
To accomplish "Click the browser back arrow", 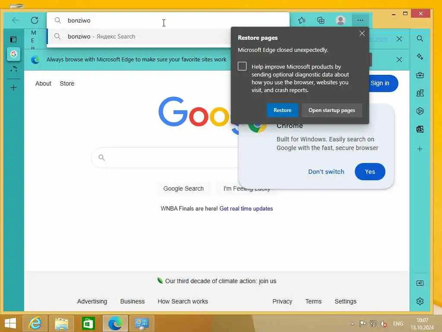I will (16, 20).
